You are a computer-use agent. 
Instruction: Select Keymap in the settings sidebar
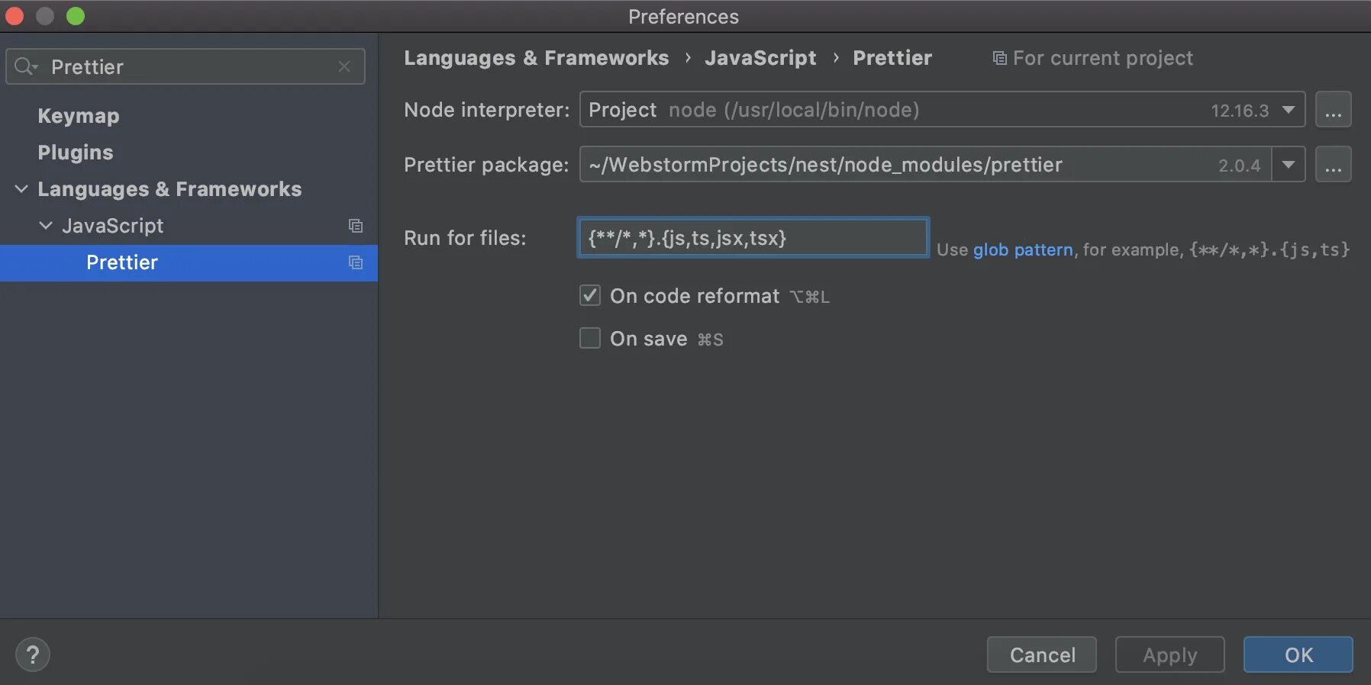point(79,116)
